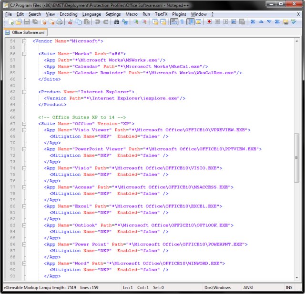Toggle the Word Wrap toolbar button
The width and height of the screenshot is (305, 294).
click(174, 22)
